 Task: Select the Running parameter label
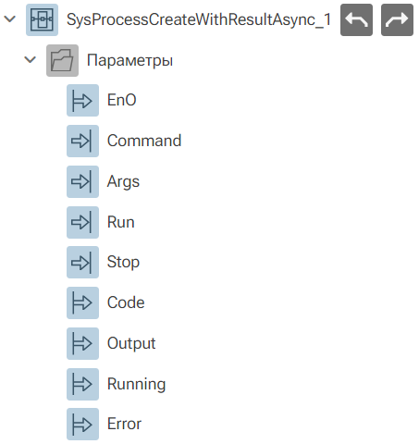coord(136,385)
